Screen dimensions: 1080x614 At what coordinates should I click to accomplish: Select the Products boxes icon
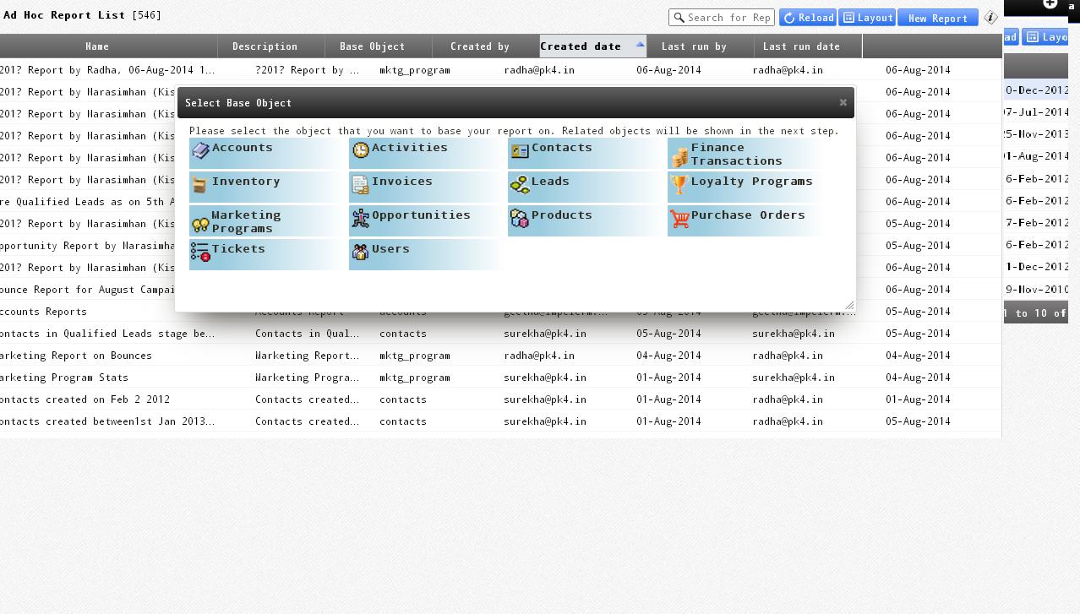[x=520, y=219]
